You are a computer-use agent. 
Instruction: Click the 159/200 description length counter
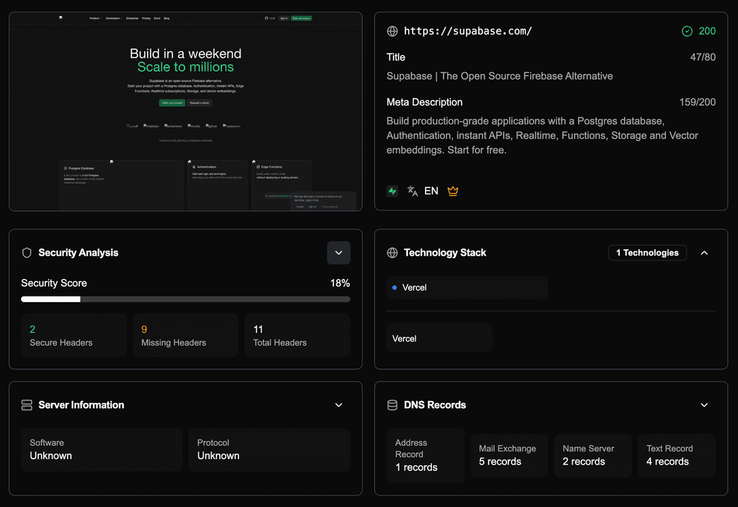pos(697,102)
